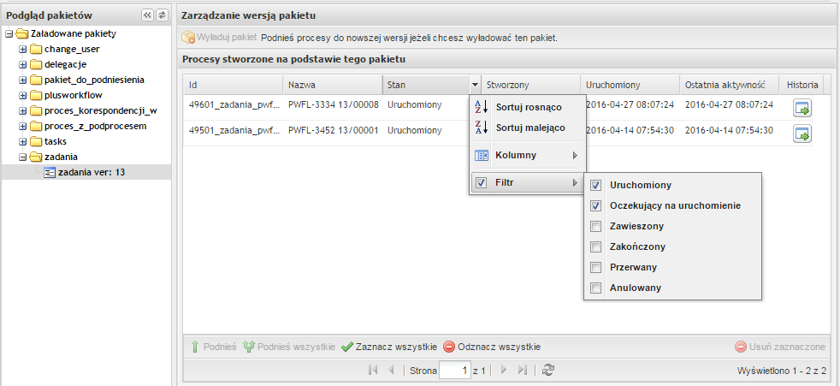Viewport: 840px width, 386px height.
Task: Collapse the Podgląd pakietów panel
Action: tap(147, 15)
